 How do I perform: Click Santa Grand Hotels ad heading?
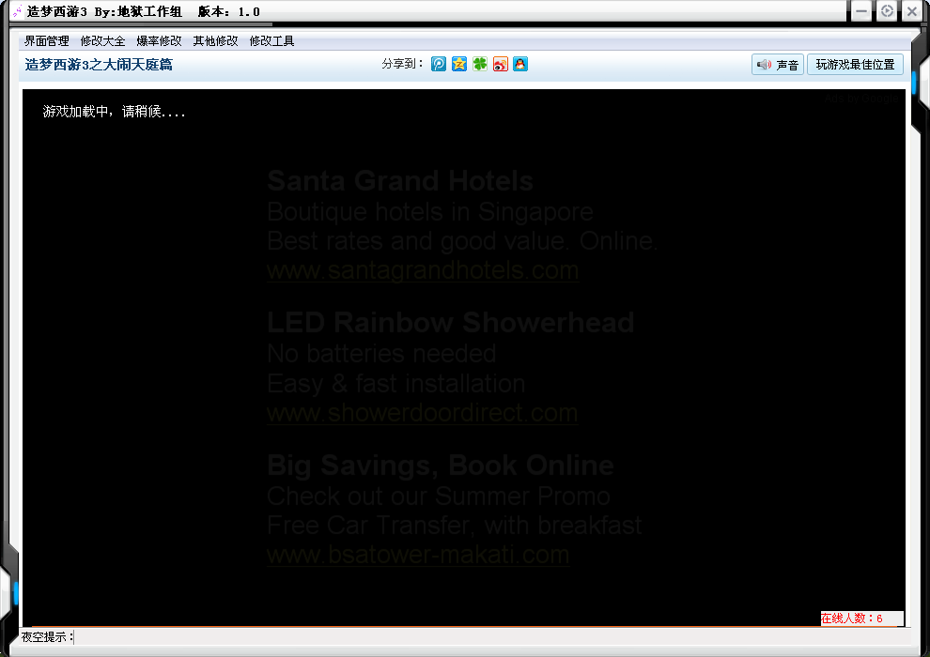click(x=400, y=181)
